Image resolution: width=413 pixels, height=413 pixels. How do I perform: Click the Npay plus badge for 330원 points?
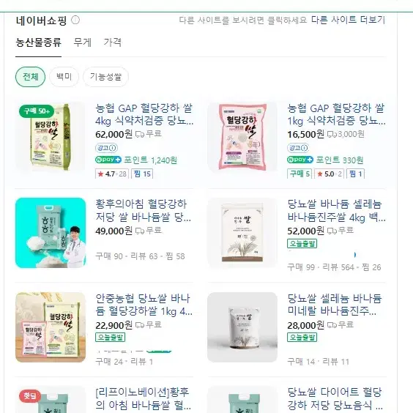(x=300, y=160)
